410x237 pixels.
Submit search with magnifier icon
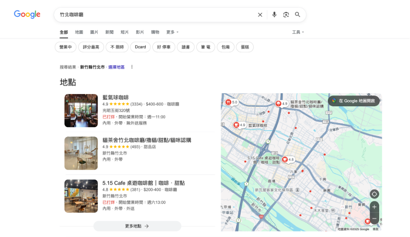(x=298, y=14)
